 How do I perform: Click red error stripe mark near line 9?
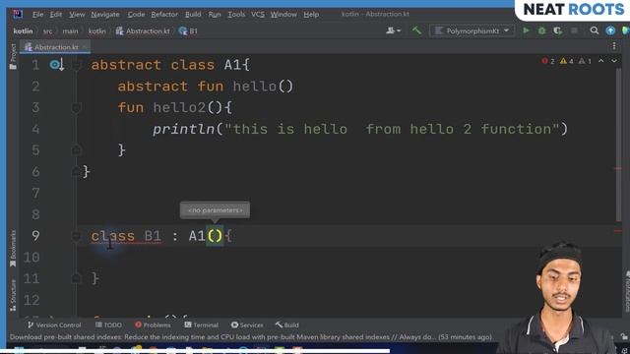618,231
